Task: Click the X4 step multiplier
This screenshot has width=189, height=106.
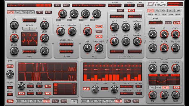Action: click(x=56, y=93)
